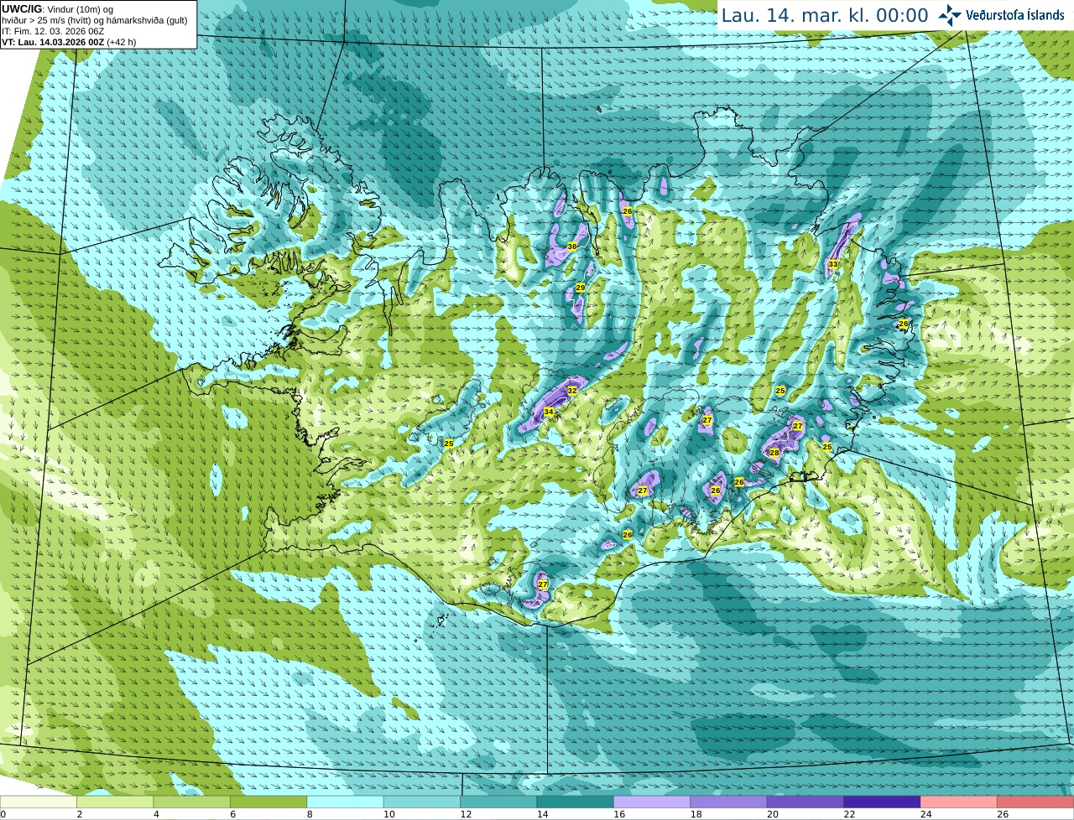Click the legend scale number 2
The image size is (1074, 820).
80,814
